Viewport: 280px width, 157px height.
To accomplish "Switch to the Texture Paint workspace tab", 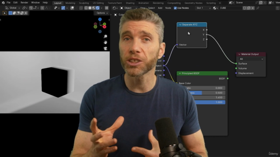I will coord(115,3).
